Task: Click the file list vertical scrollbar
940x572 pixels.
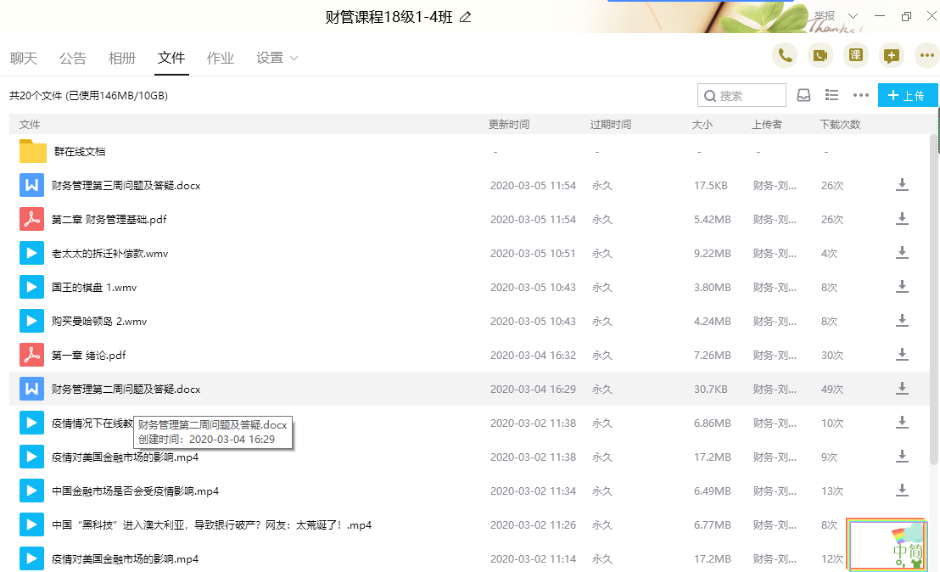Action: tap(934, 300)
